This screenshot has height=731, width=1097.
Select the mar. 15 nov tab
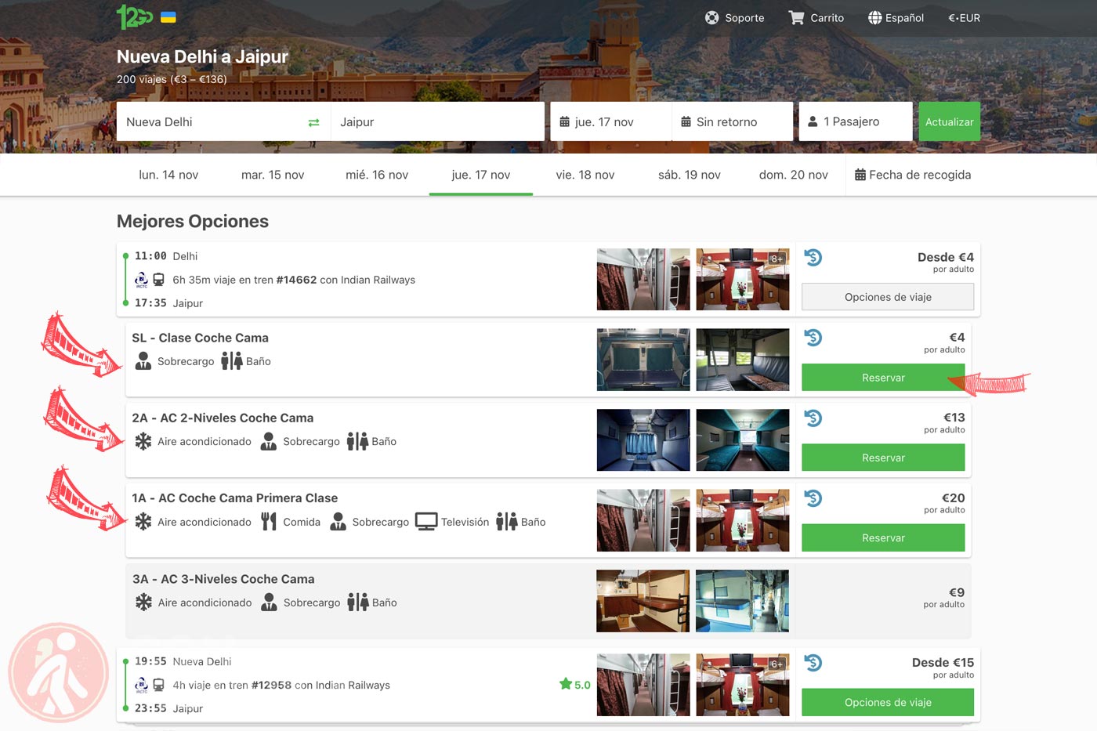[273, 175]
